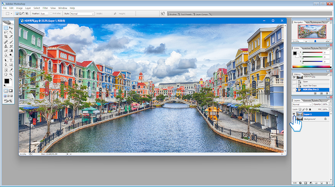The width and height of the screenshot is (335, 187).
Task: Select the Magic Wand tool
Action: (x=11, y=32)
